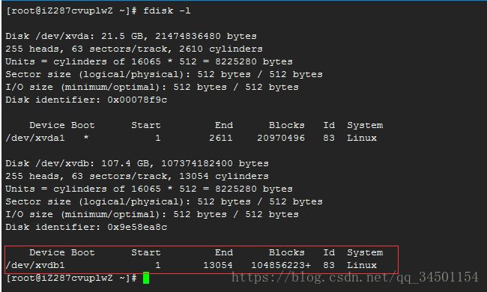
Task: Click the 'Linux' system entry for xvdb1
Action: (362, 265)
